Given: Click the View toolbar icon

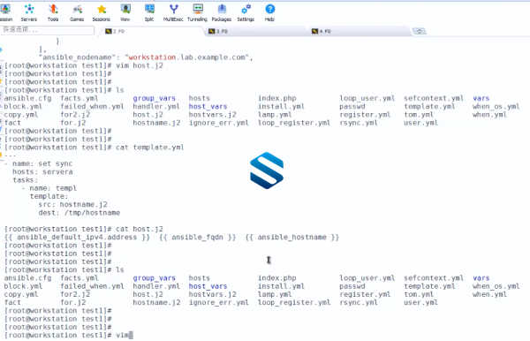Looking at the screenshot, I should (x=125, y=12).
